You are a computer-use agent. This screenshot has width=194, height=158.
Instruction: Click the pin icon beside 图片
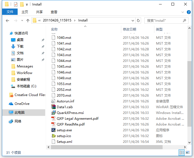tap(43, 60)
